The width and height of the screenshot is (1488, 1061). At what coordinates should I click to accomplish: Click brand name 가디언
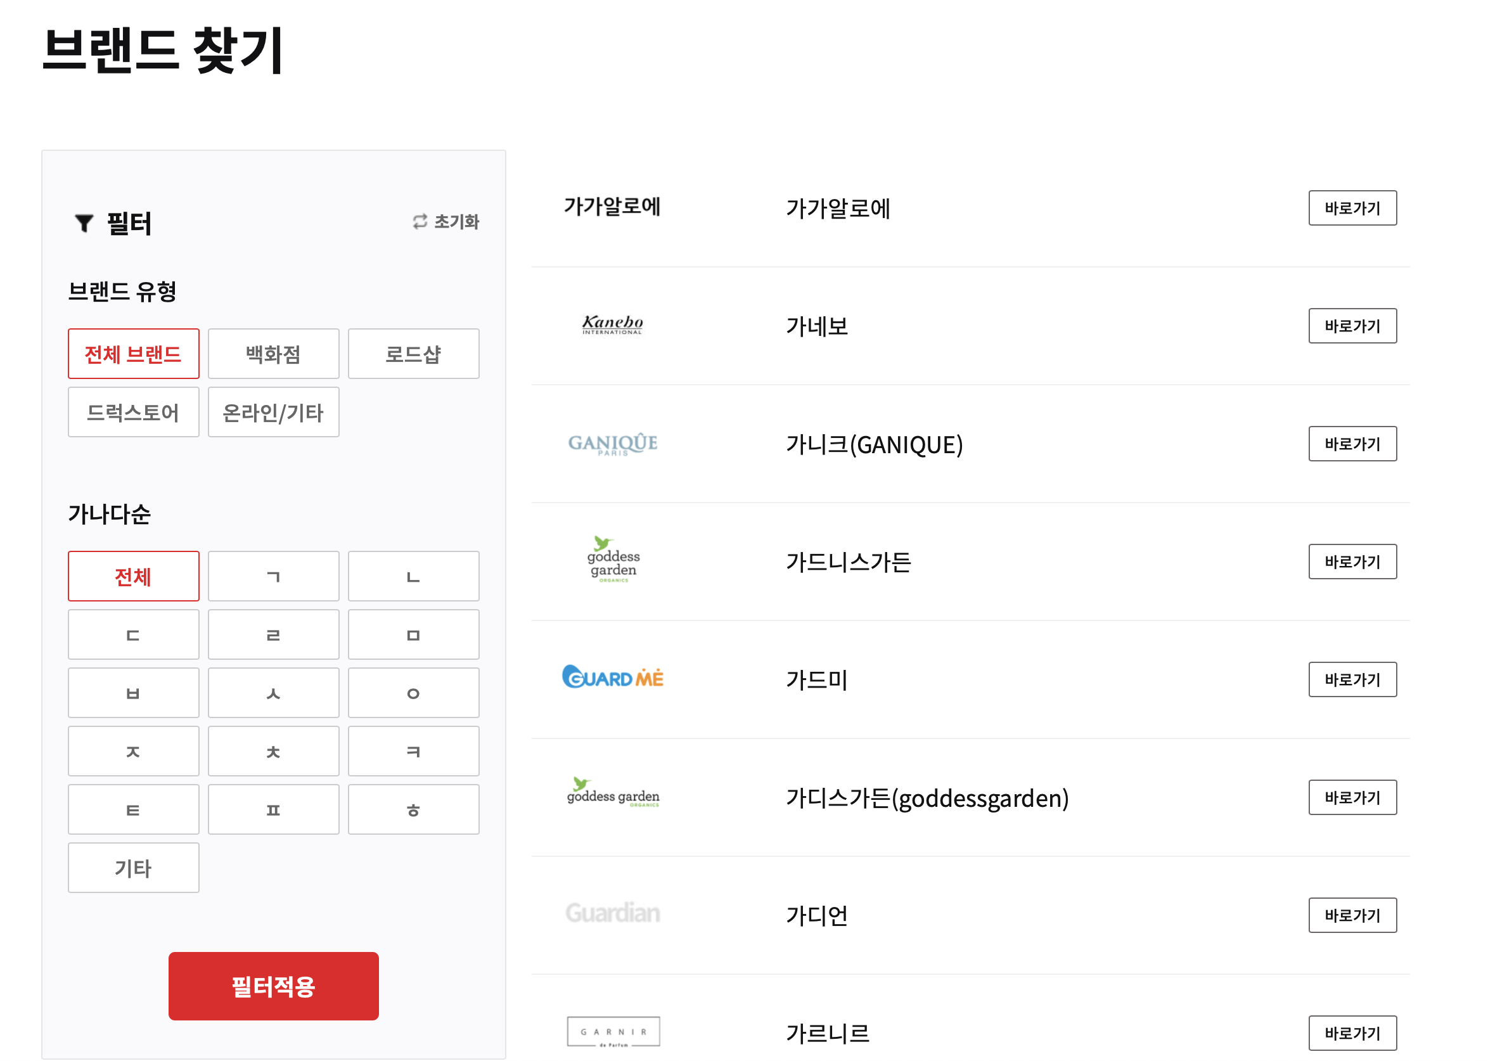817,916
